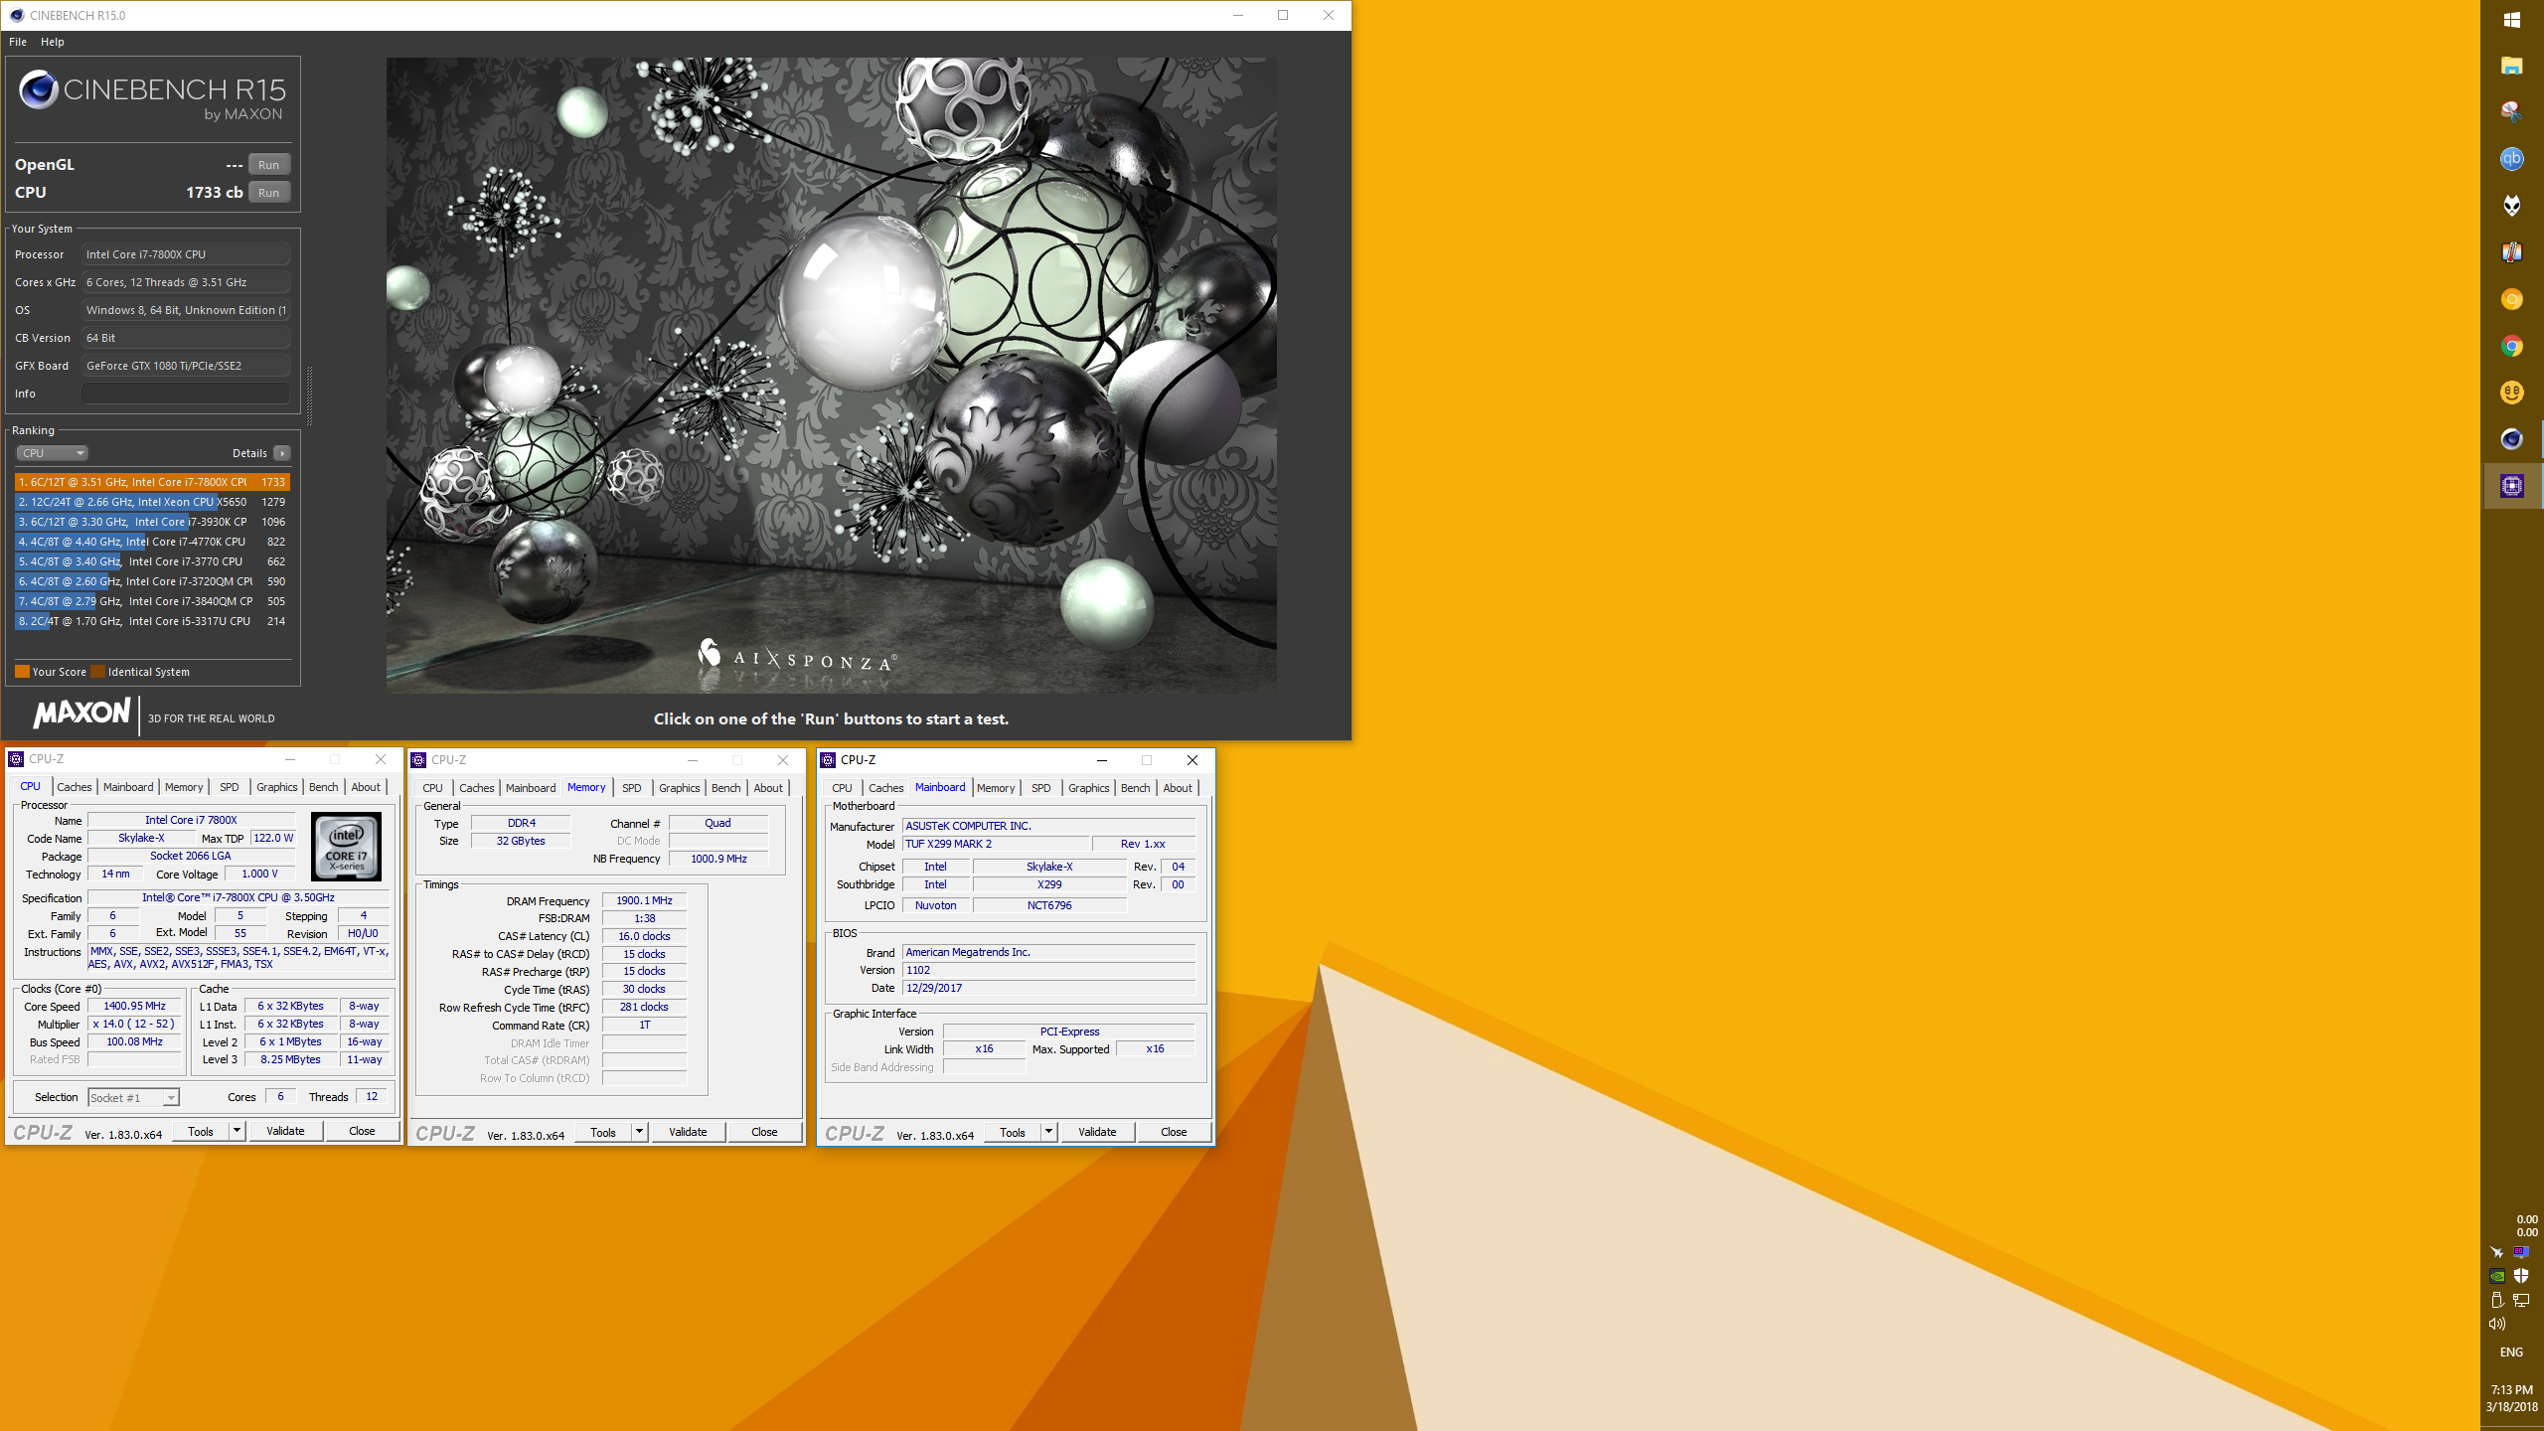Click Tools button in Mainboard CPU-Z window
Viewport: 2544px width, 1431px height.
[1013, 1132]
